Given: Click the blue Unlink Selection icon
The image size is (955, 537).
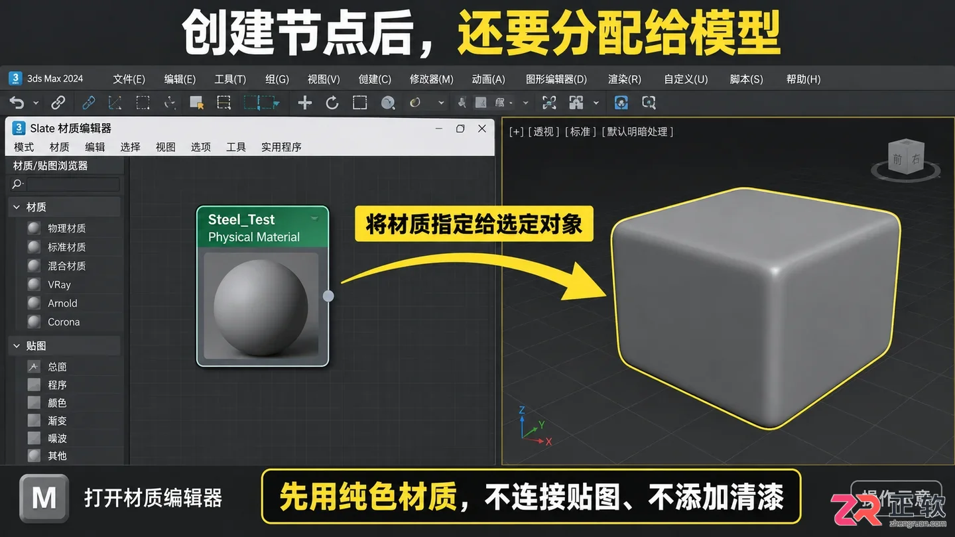Looking at the screenshot, I should coord(88,103).
